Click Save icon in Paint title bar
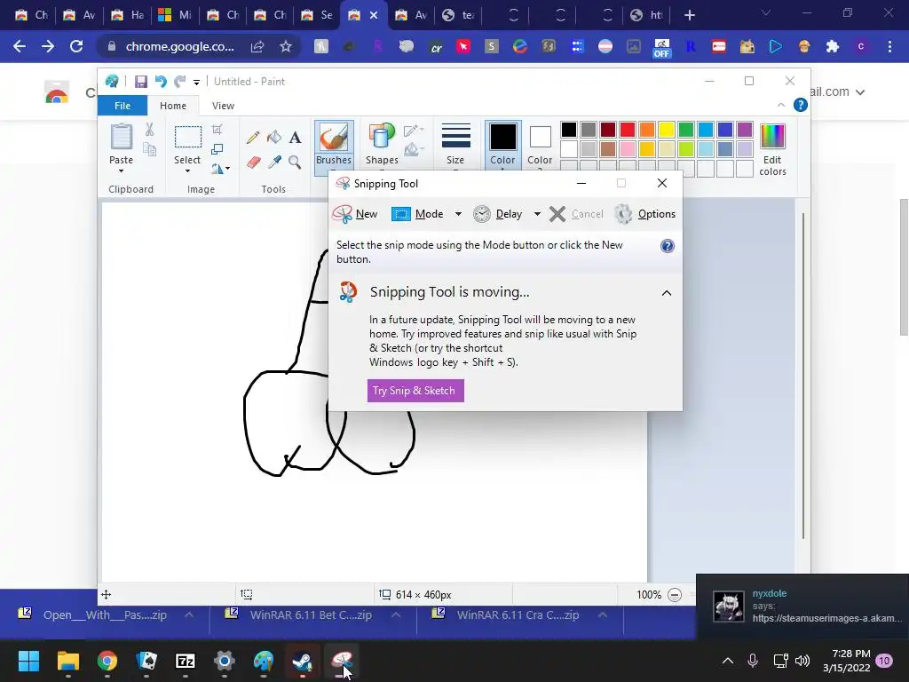909x682 pixels. point(141,82)
